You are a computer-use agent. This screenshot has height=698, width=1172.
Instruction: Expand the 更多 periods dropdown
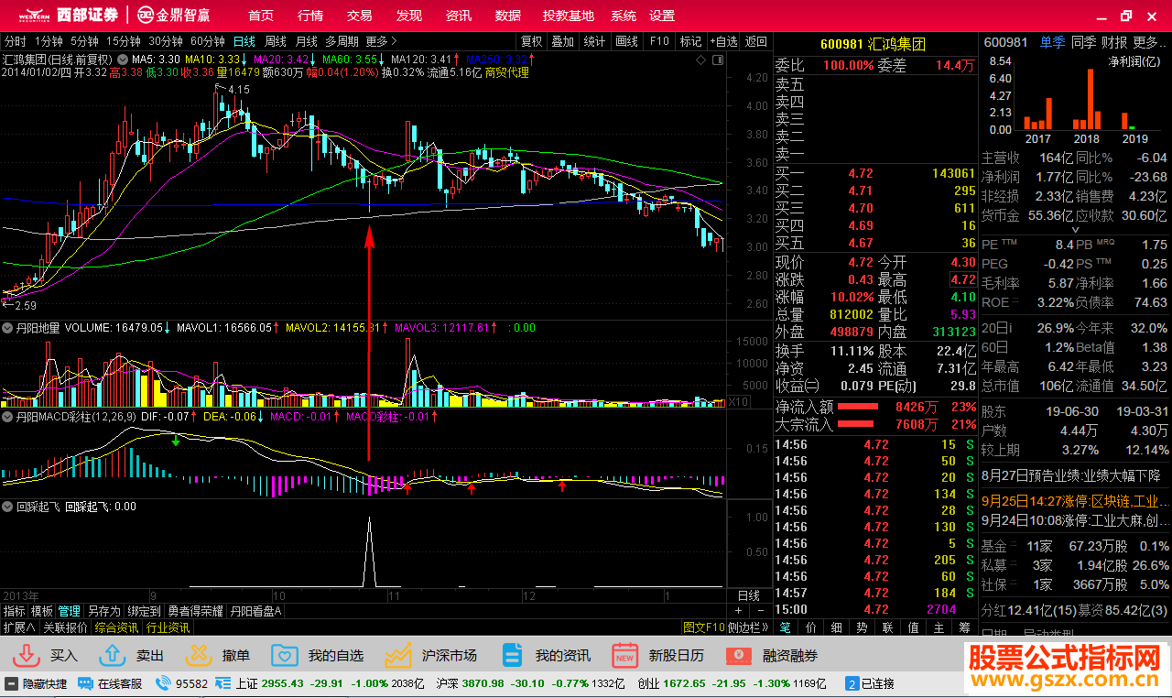381,41
